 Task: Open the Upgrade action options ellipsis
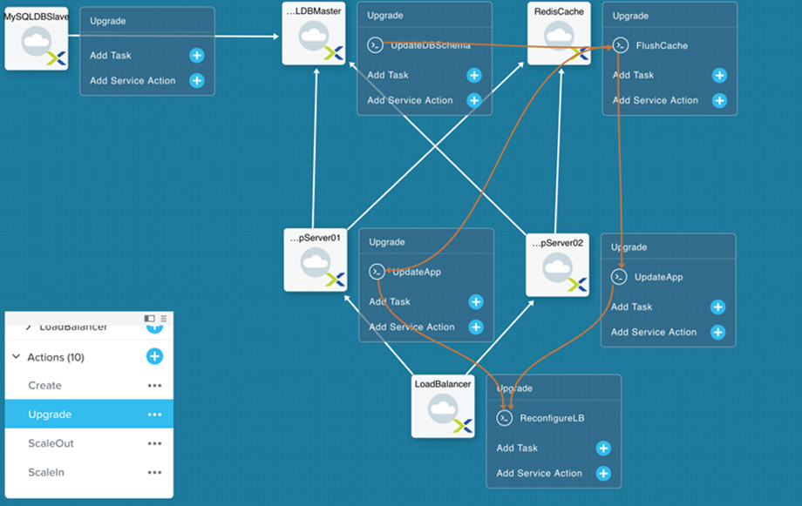tap(154, 415)
